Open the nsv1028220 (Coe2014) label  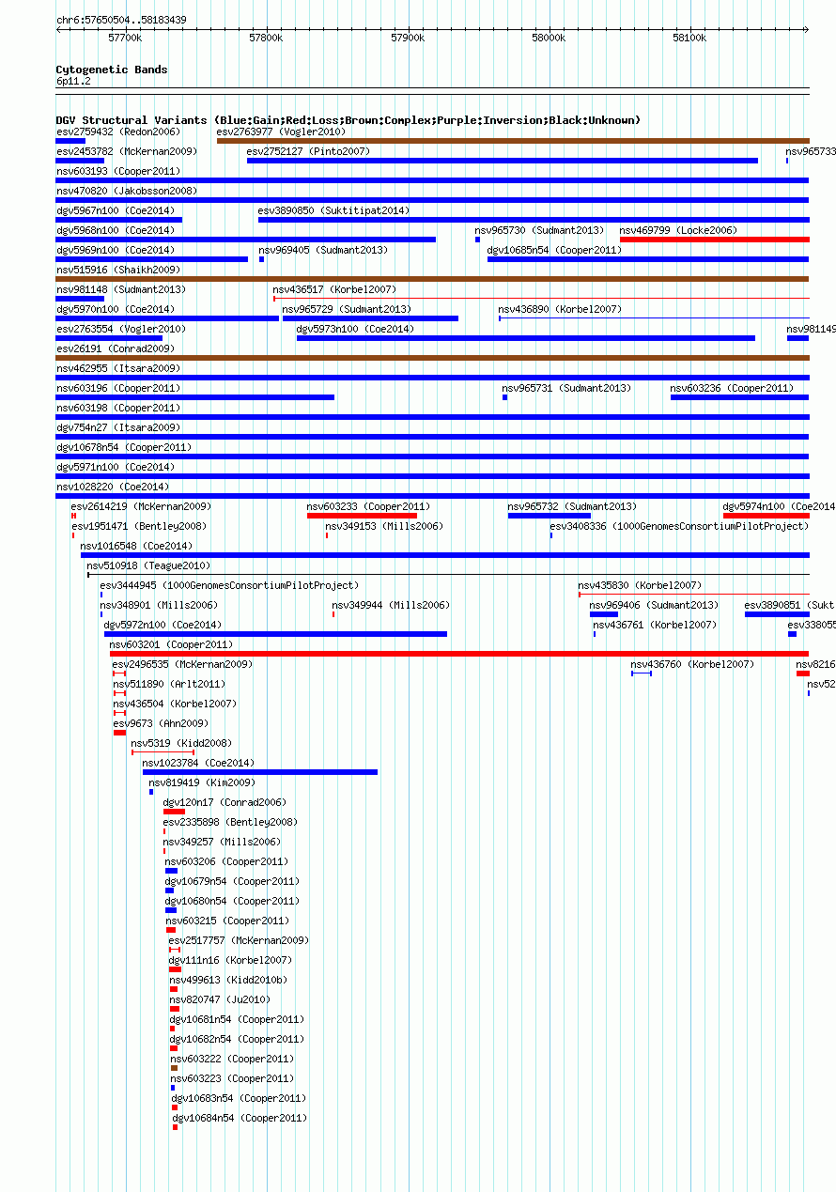(112, 487)
